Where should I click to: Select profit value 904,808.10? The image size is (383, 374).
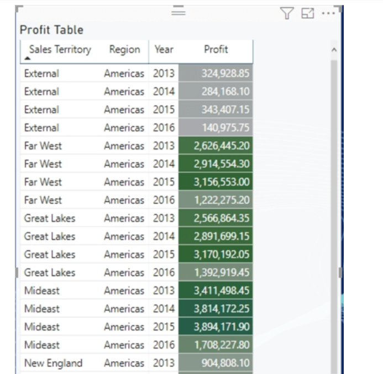coord(225,363)
